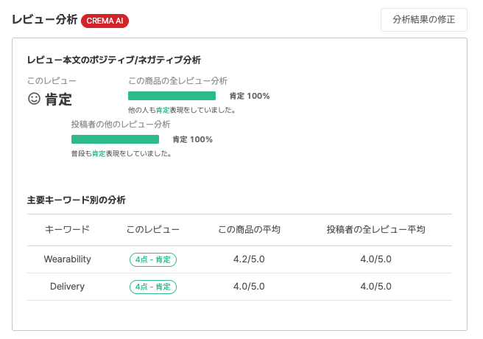Click the green bar under 投稿者の他のレビュー分析

pyautogui.click(x=115, y=139)
